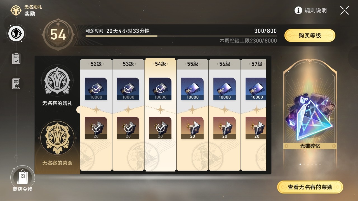
Task: Select the 57级 level column header
Action: pyautogui.click(x=254, y=64)
